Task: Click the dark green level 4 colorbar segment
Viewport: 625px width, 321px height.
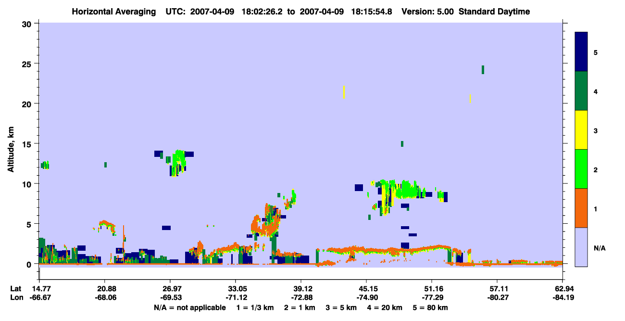Action: tap(581, 91)
